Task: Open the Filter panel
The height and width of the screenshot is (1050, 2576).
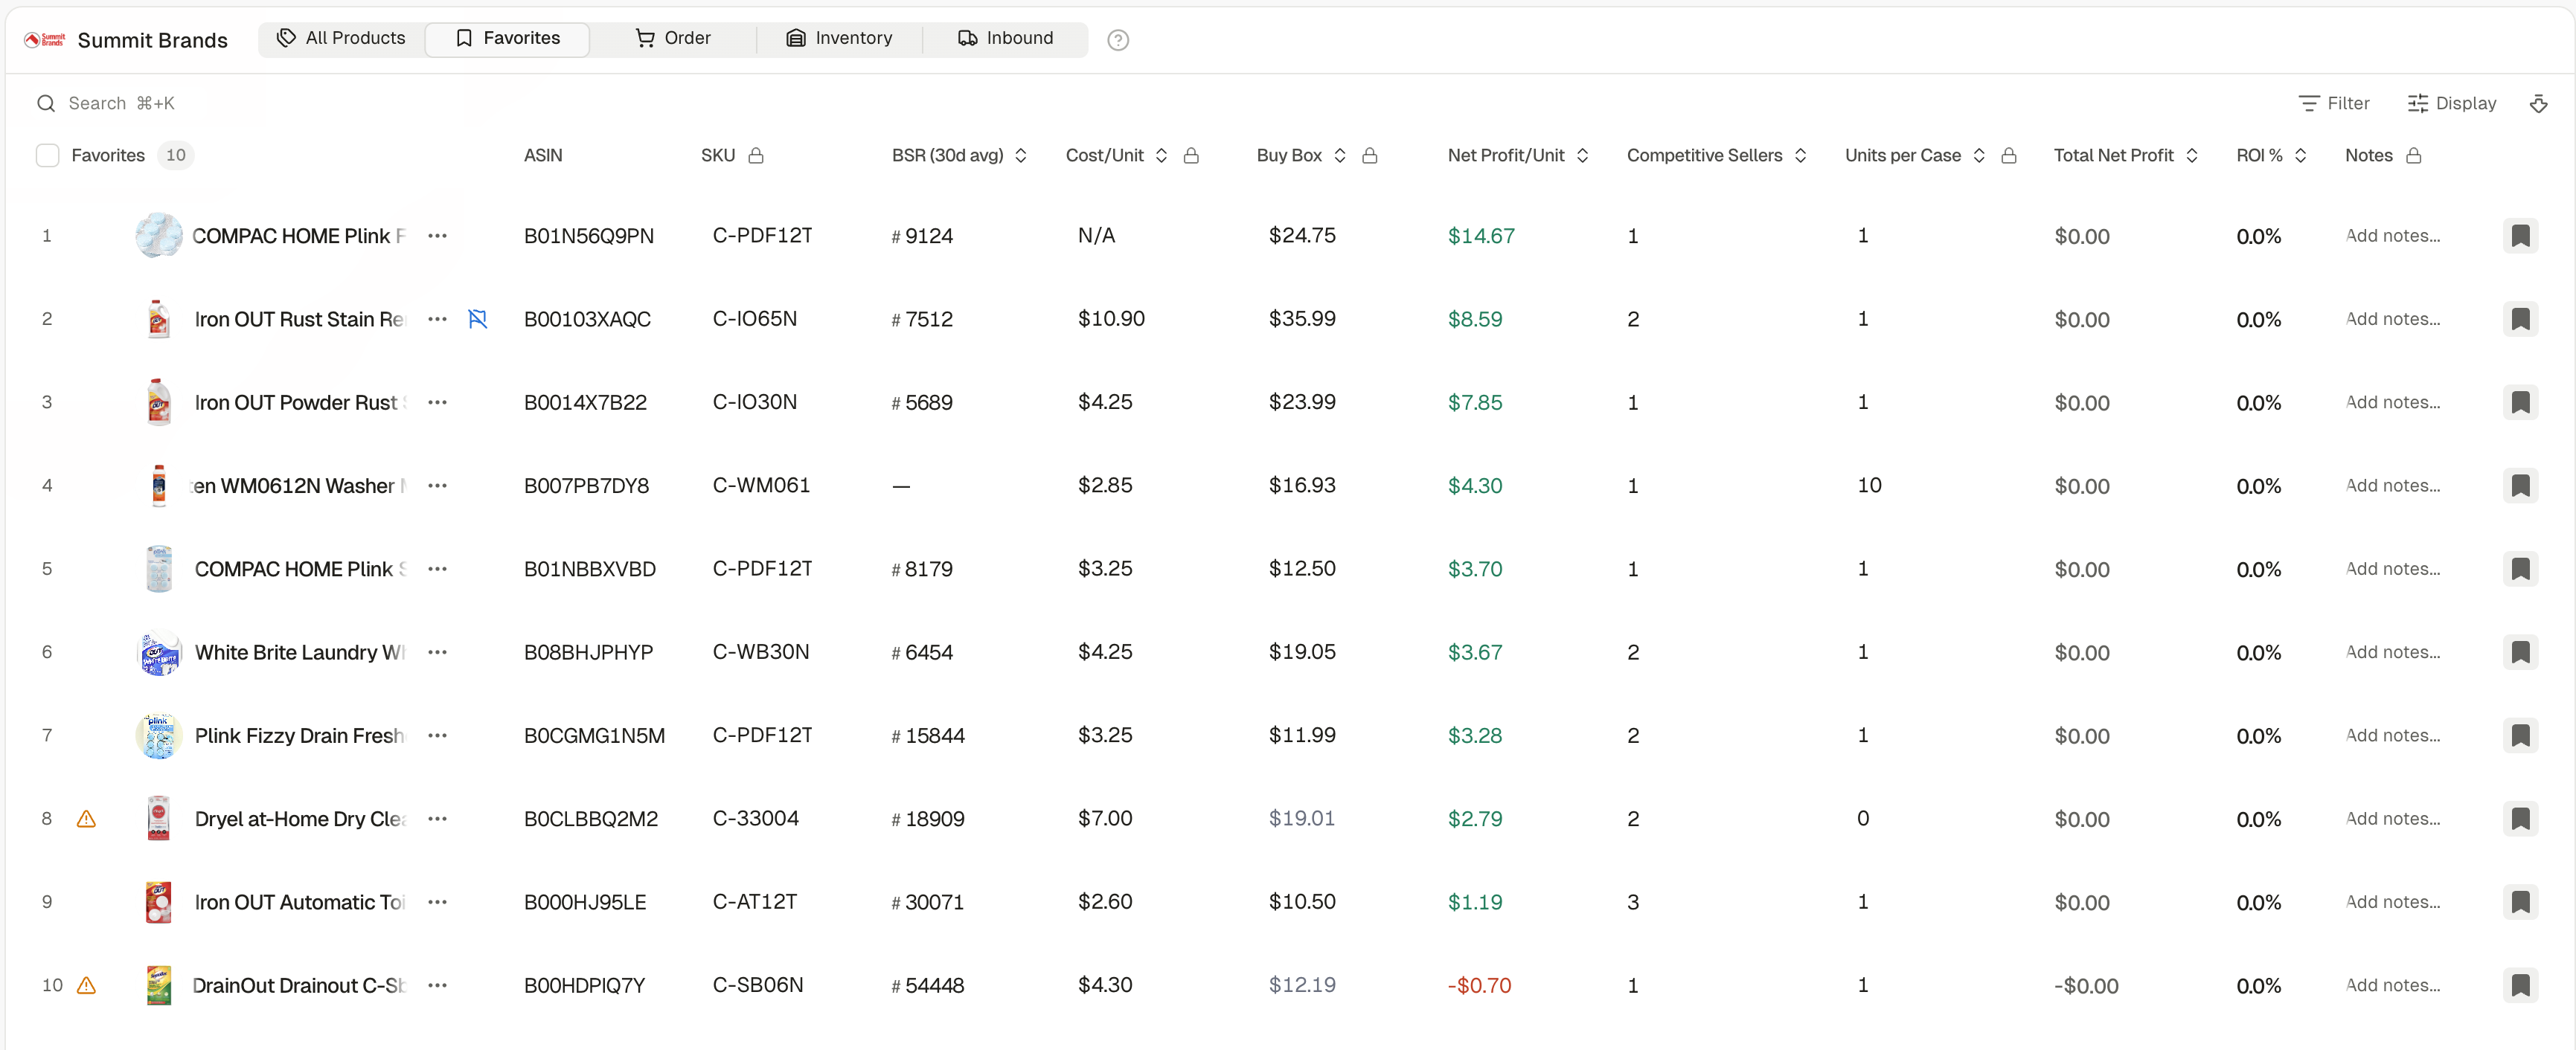Action: (2335, 103)
